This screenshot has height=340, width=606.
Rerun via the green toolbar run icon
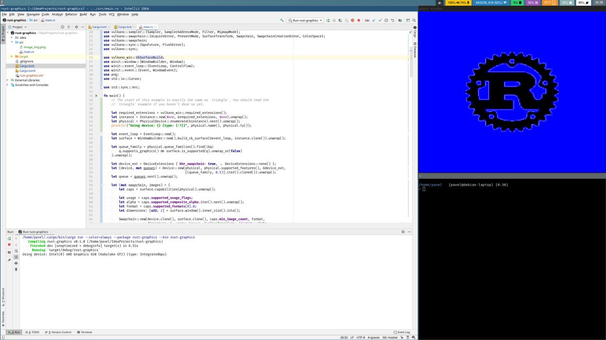click(x=328, y=20)
